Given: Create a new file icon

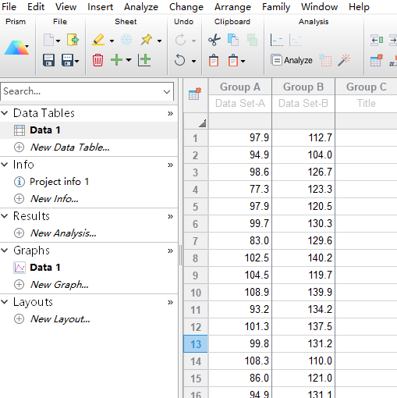Looking at the screenshot, I should tap(48, 40).
